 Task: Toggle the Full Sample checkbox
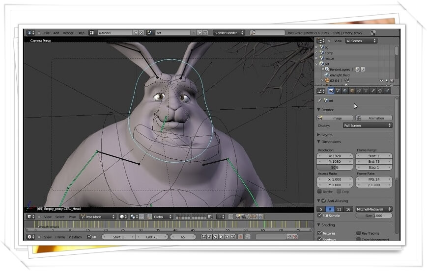(320, 215)
